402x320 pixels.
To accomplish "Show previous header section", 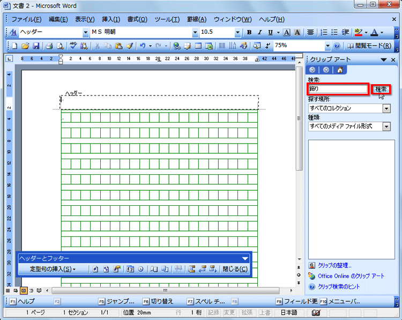I will (x=203, y=269).
